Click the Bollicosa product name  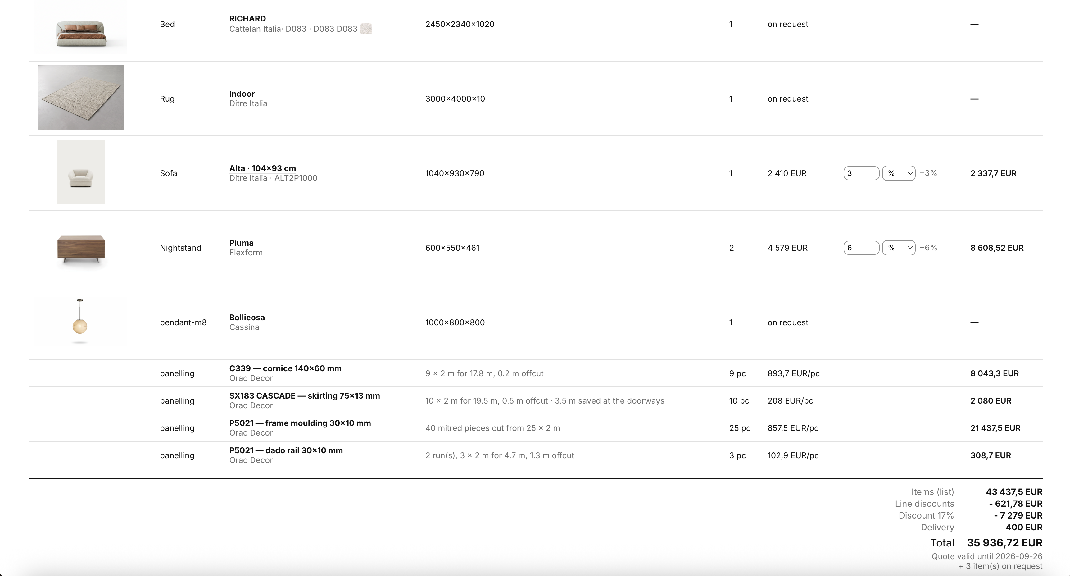click(x=247, y=318)
